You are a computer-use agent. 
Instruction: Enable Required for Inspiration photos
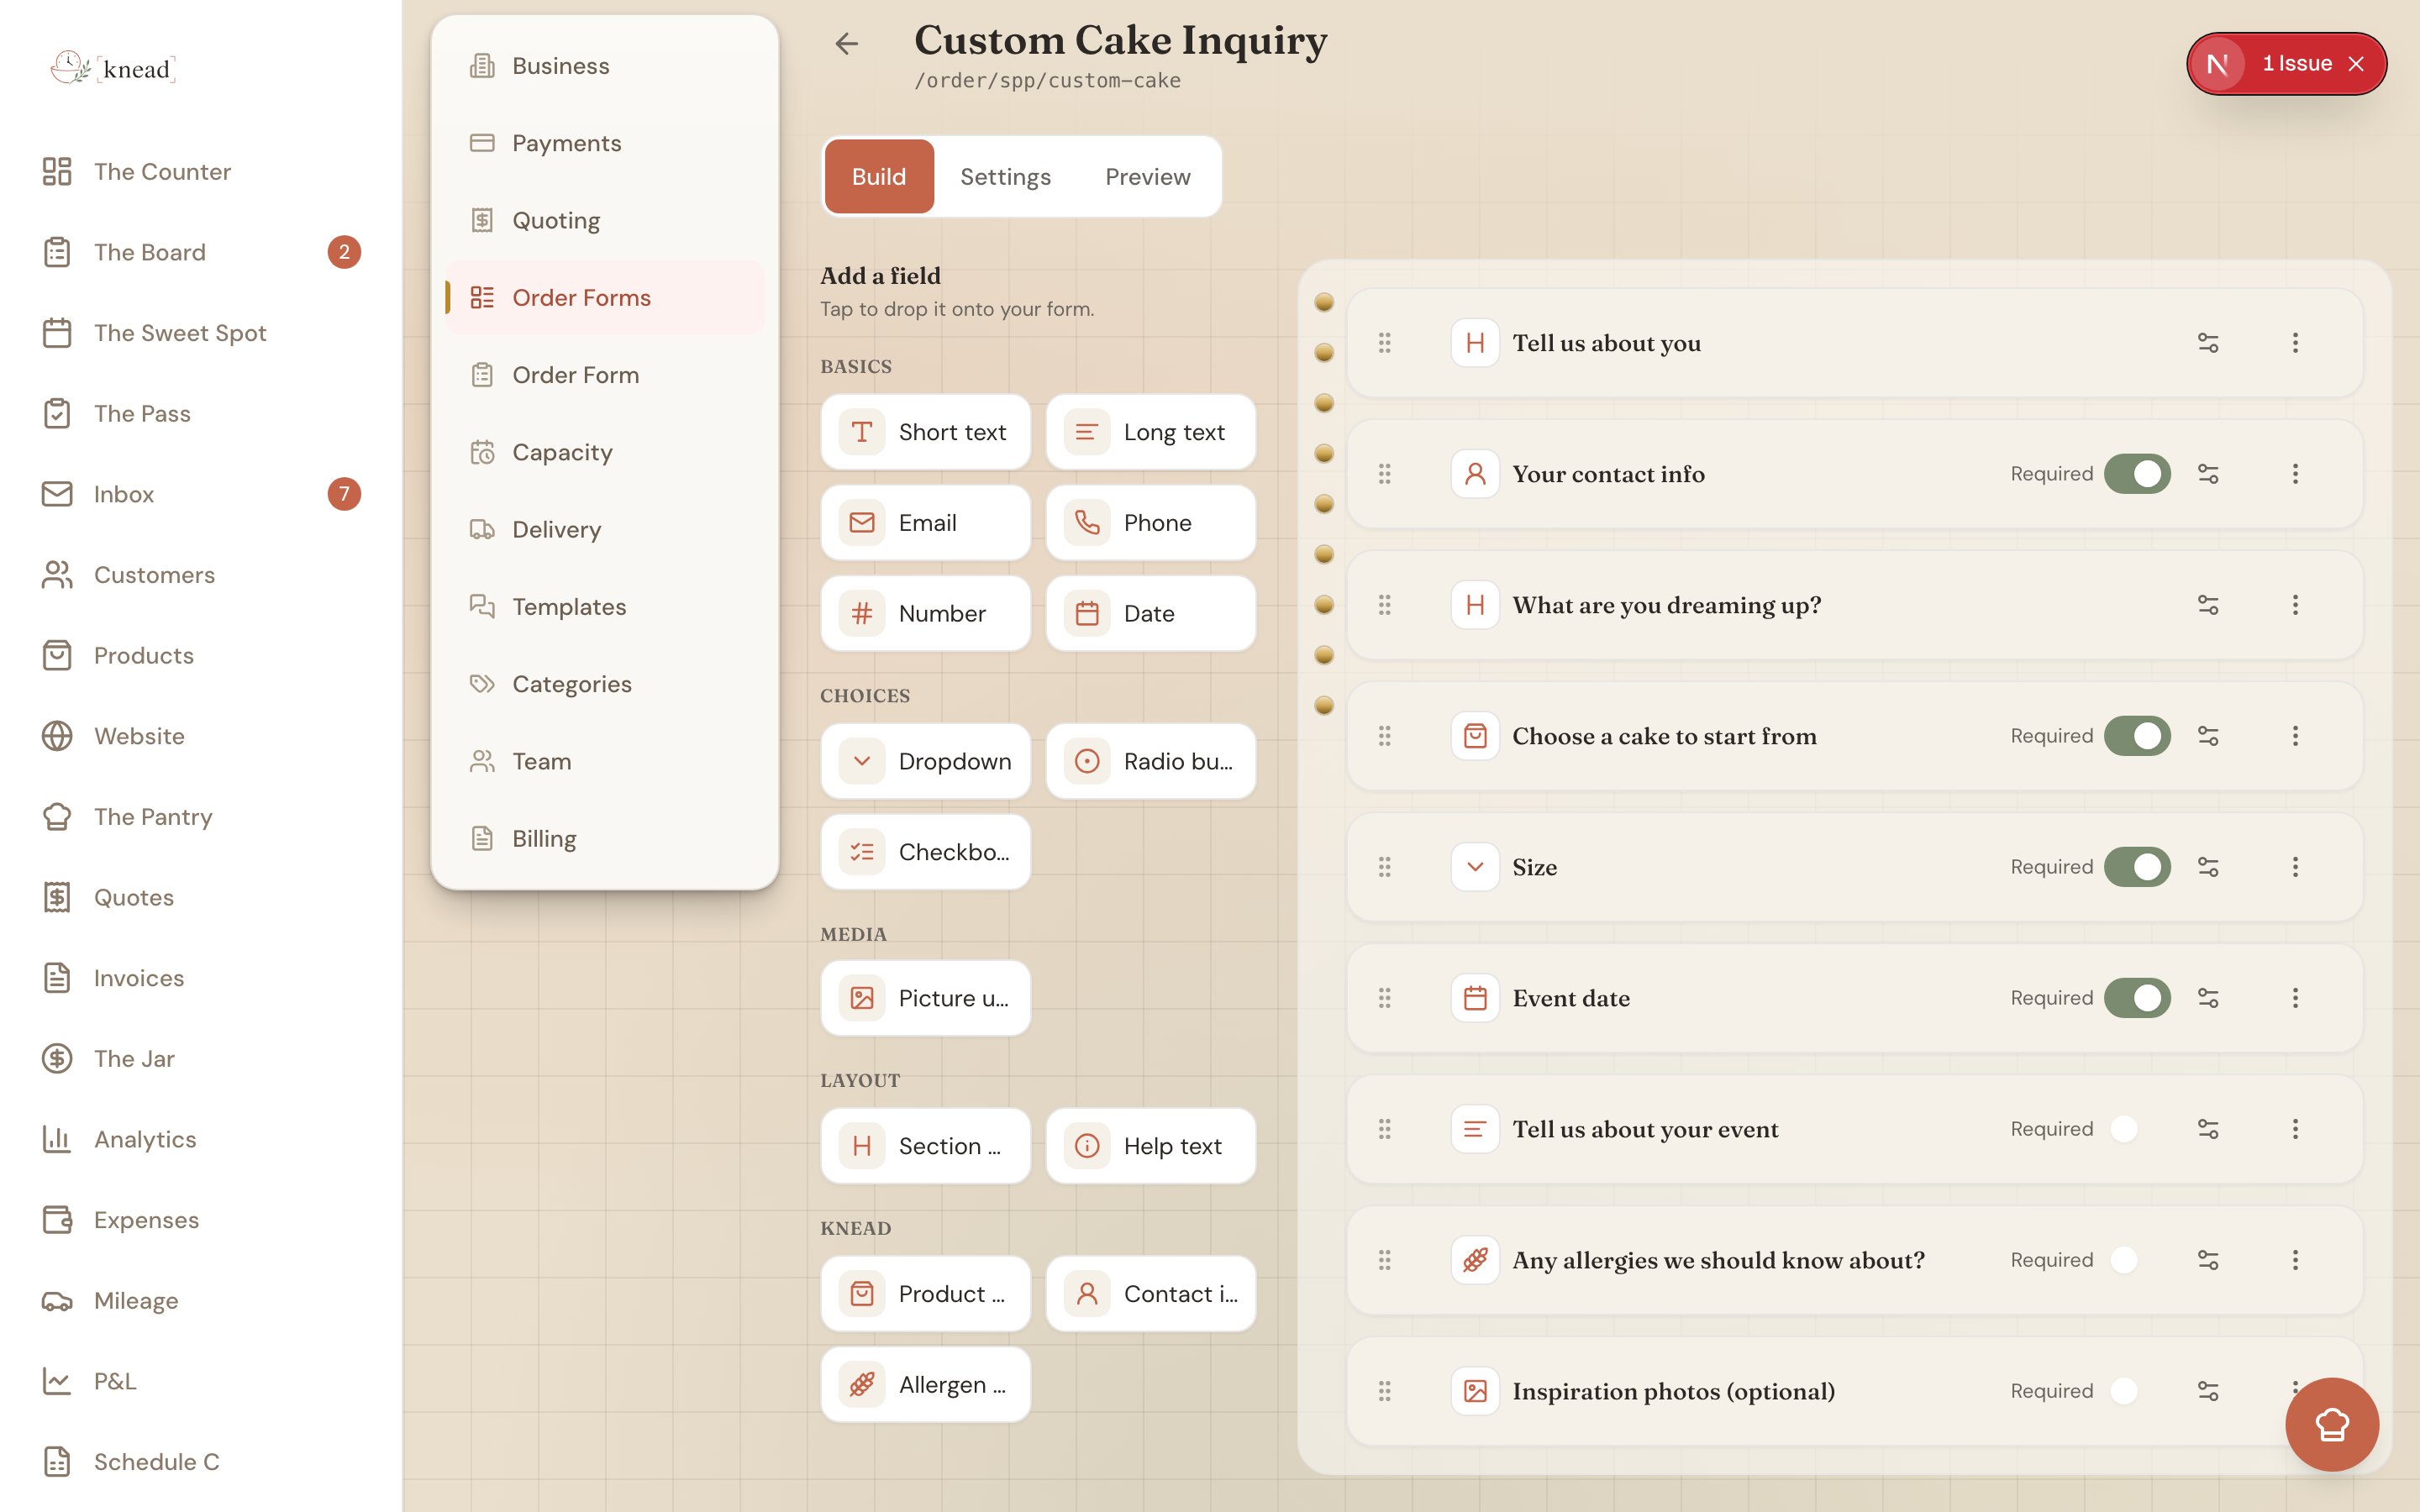tap(2137, 1391)
